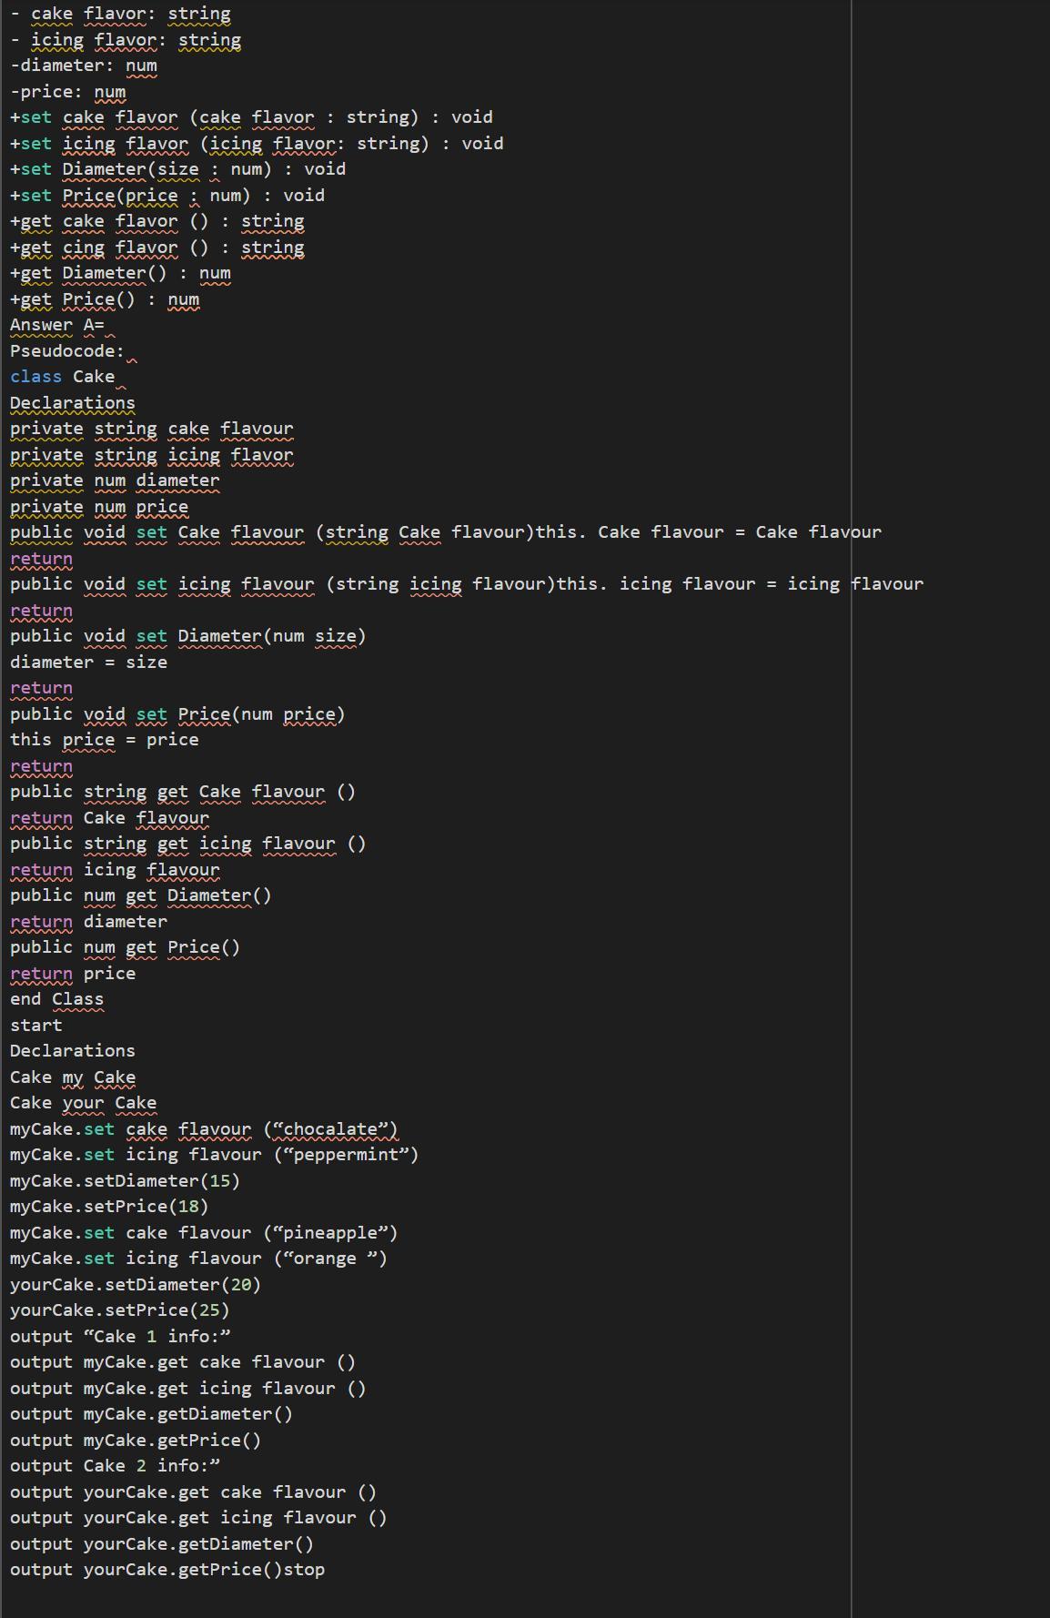Click 'private num price'
The image size is (1050, 1618).
click(99, 507)
